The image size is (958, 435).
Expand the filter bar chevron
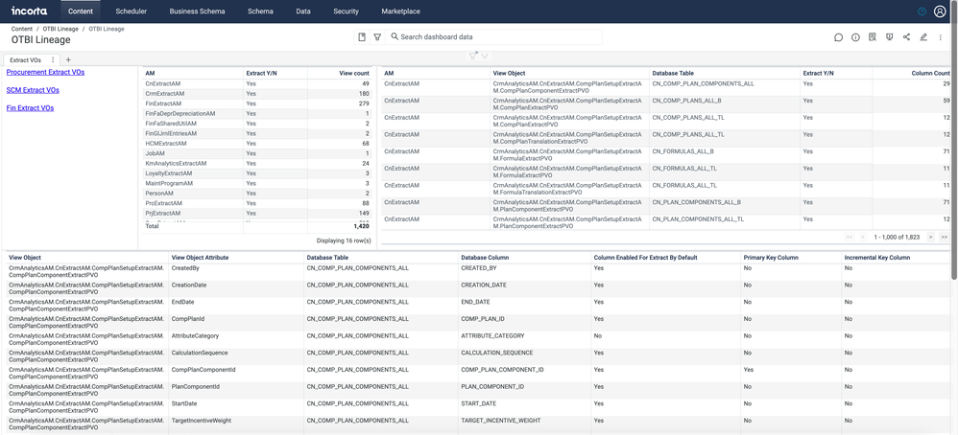[x=485, y=57]
